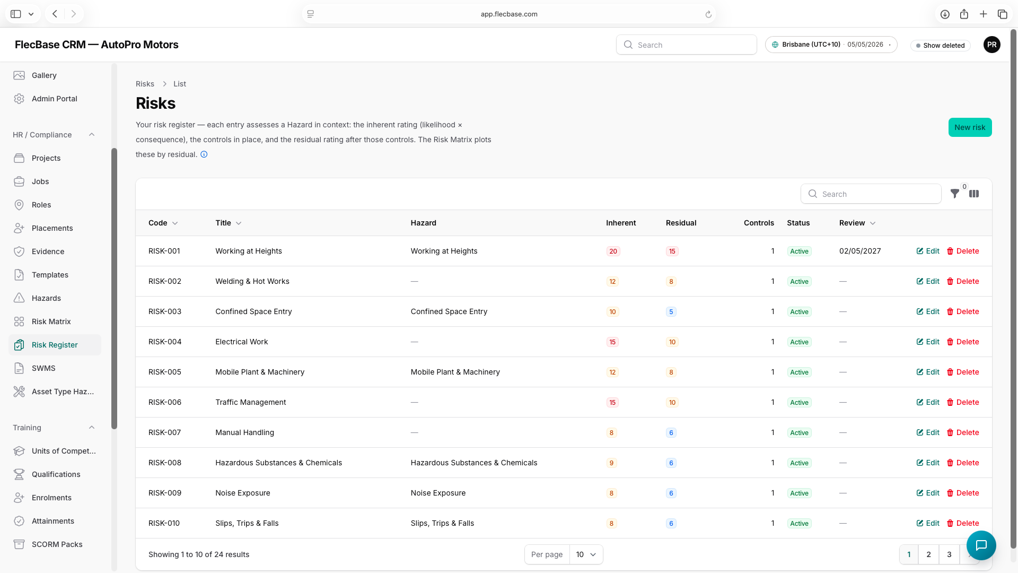Image resolution: width=1018 pixels, height=573 pixels.
Task: Open the PR user avatar menu
Action: click(x=991, y=45)
